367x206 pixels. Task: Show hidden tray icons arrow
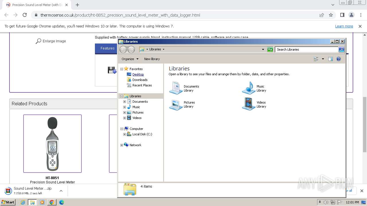[x=320, y=202]
